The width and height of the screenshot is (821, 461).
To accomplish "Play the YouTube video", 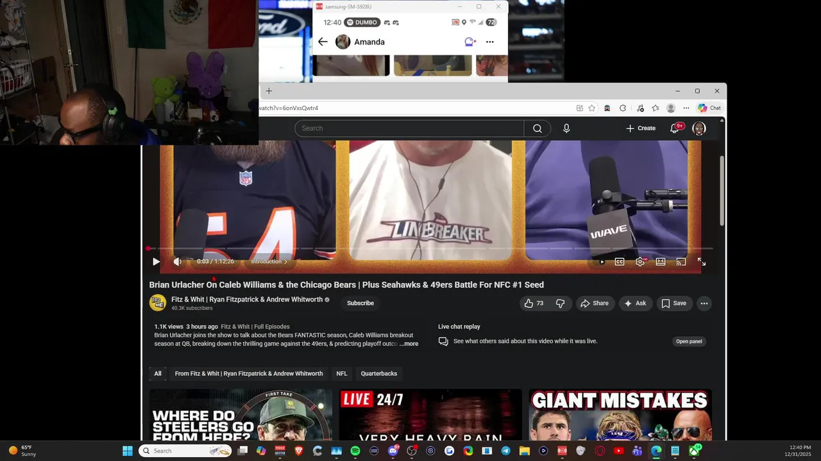I will 156,261.
